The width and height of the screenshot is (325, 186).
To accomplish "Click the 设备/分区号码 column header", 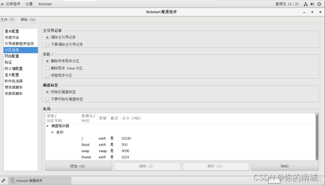I will 63,118.
